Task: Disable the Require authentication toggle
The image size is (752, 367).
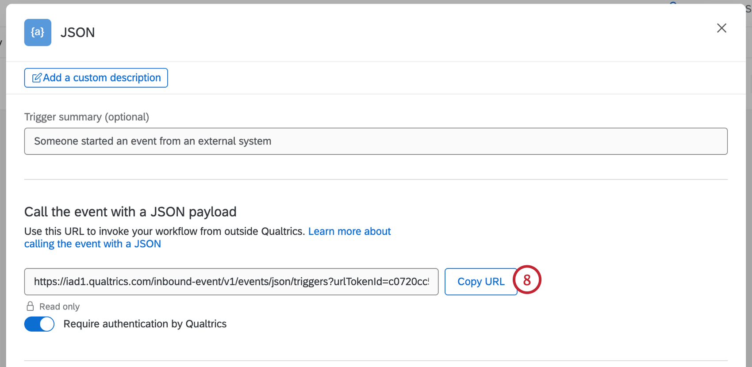Action: coord(39,324)
